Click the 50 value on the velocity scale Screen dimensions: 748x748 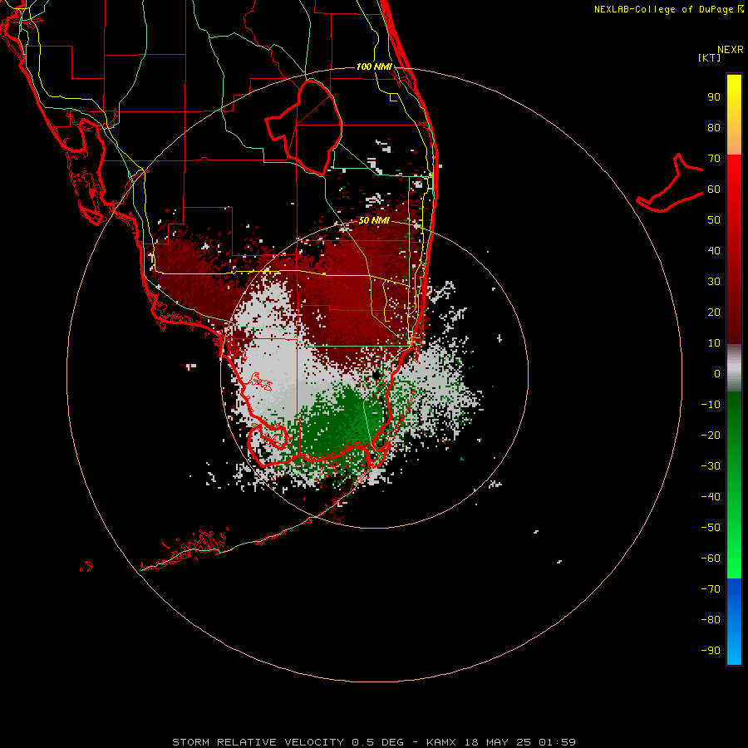(x=714, y=220)
